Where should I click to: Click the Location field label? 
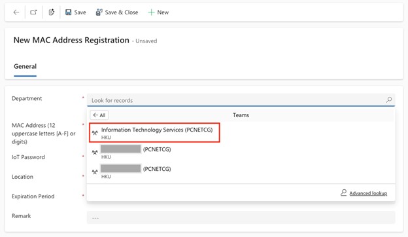tap(22, 177)
